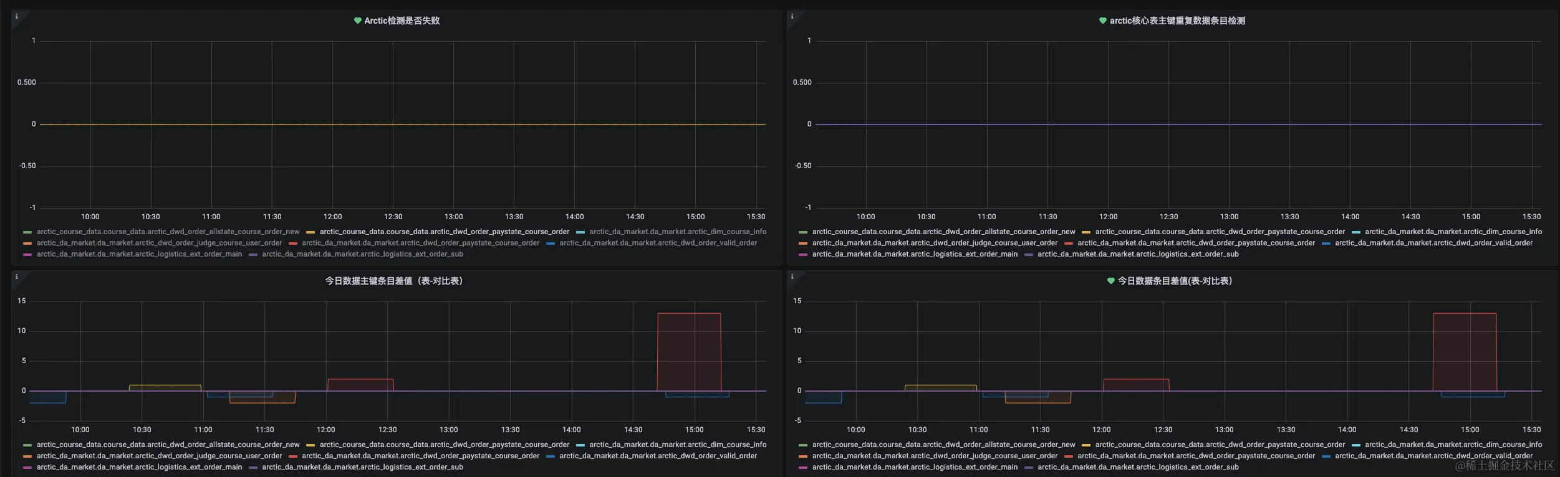Screen dimensions: 1560x477
Task: Click the heart alert icon beside 今日数据条目差值(表-对比表)
Action: [1111, 281]
